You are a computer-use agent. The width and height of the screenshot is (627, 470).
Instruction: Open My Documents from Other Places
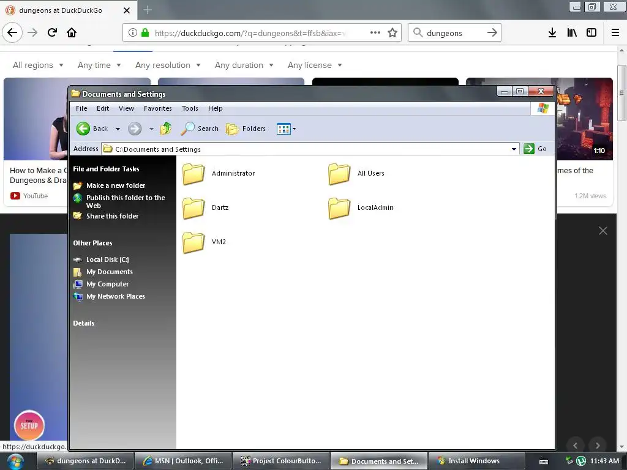103,272
